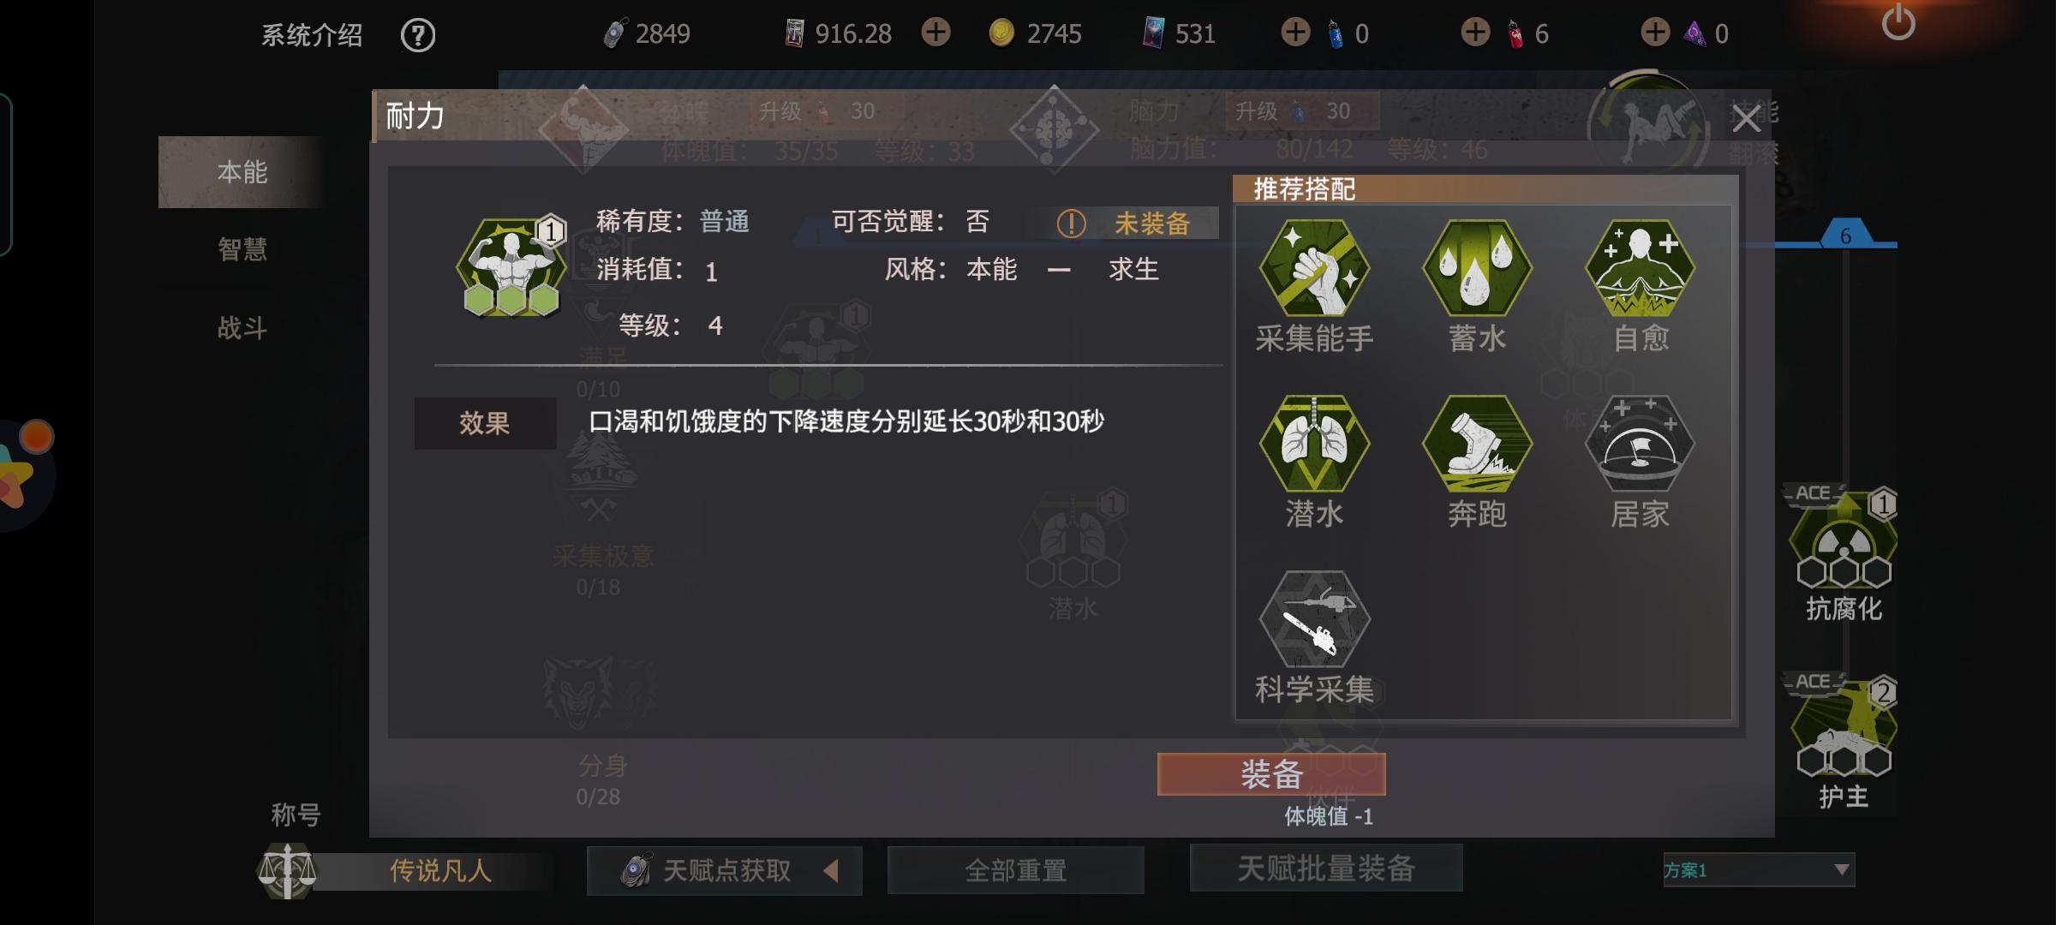Switch to the 战斗 tab

coord(242,327)
